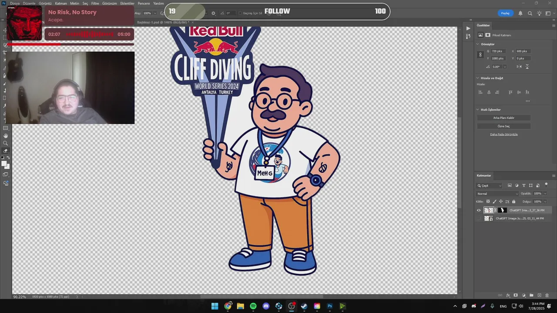Select the Hand tool
This screenshot has height=313, width=557.
click(x=6, y=136)
